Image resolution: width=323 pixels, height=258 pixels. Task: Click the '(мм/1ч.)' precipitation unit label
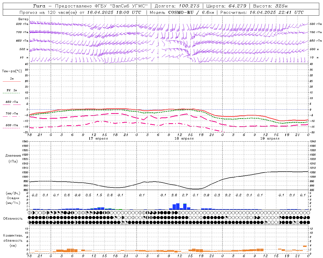click(13, 203)
